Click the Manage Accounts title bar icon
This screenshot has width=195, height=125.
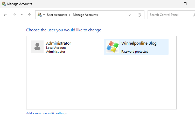pyautogui.click(x=4, y=4)
